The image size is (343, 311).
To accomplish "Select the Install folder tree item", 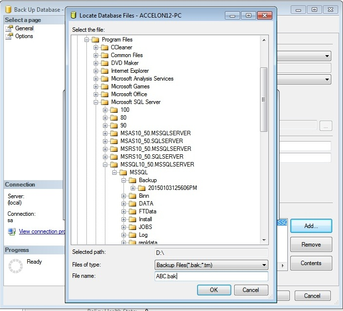I will tap(145, 220).
